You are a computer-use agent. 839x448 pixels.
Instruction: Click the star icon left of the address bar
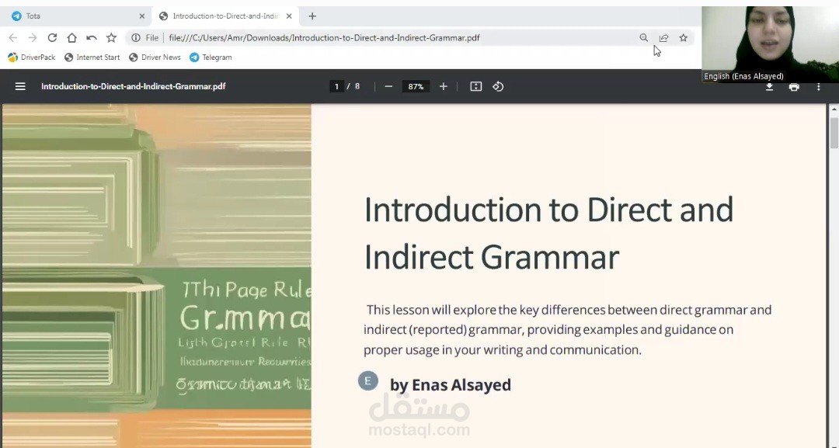pyautogui.click(x=111, y=38)
